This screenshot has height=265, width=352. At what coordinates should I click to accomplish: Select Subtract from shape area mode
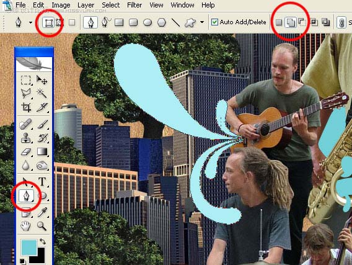pyautogui.click(x=302, y=22)
